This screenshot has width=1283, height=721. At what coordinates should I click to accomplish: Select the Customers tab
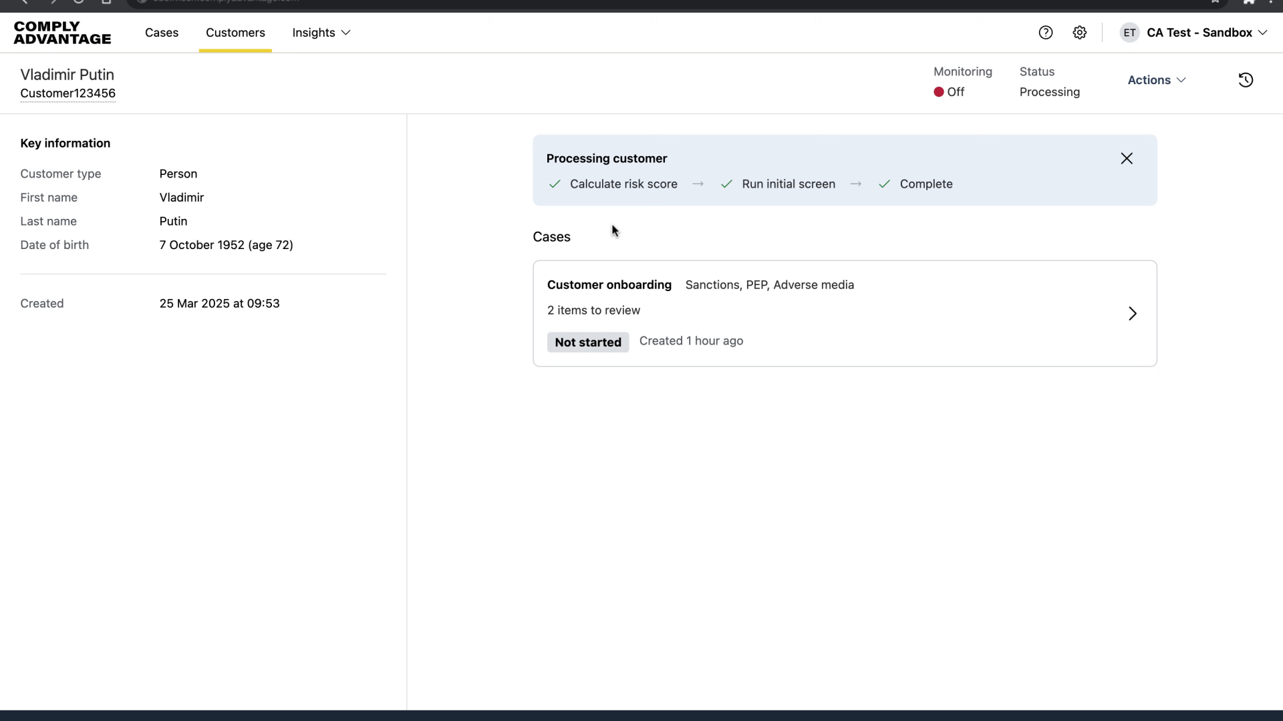click(235, 33)
